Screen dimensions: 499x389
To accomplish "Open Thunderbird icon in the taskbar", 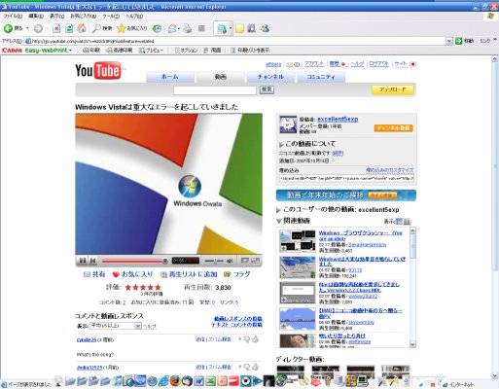I will click(187, 381).
